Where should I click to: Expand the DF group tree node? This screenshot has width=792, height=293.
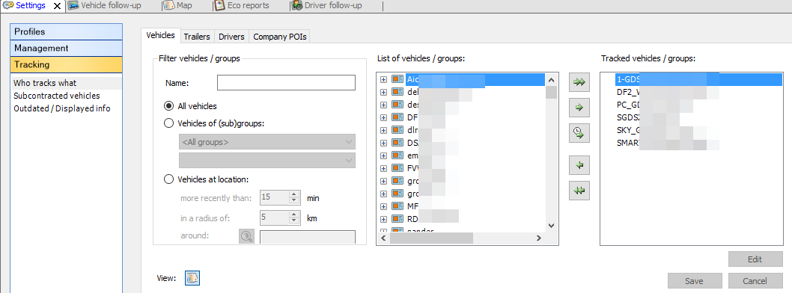(383, 117)
